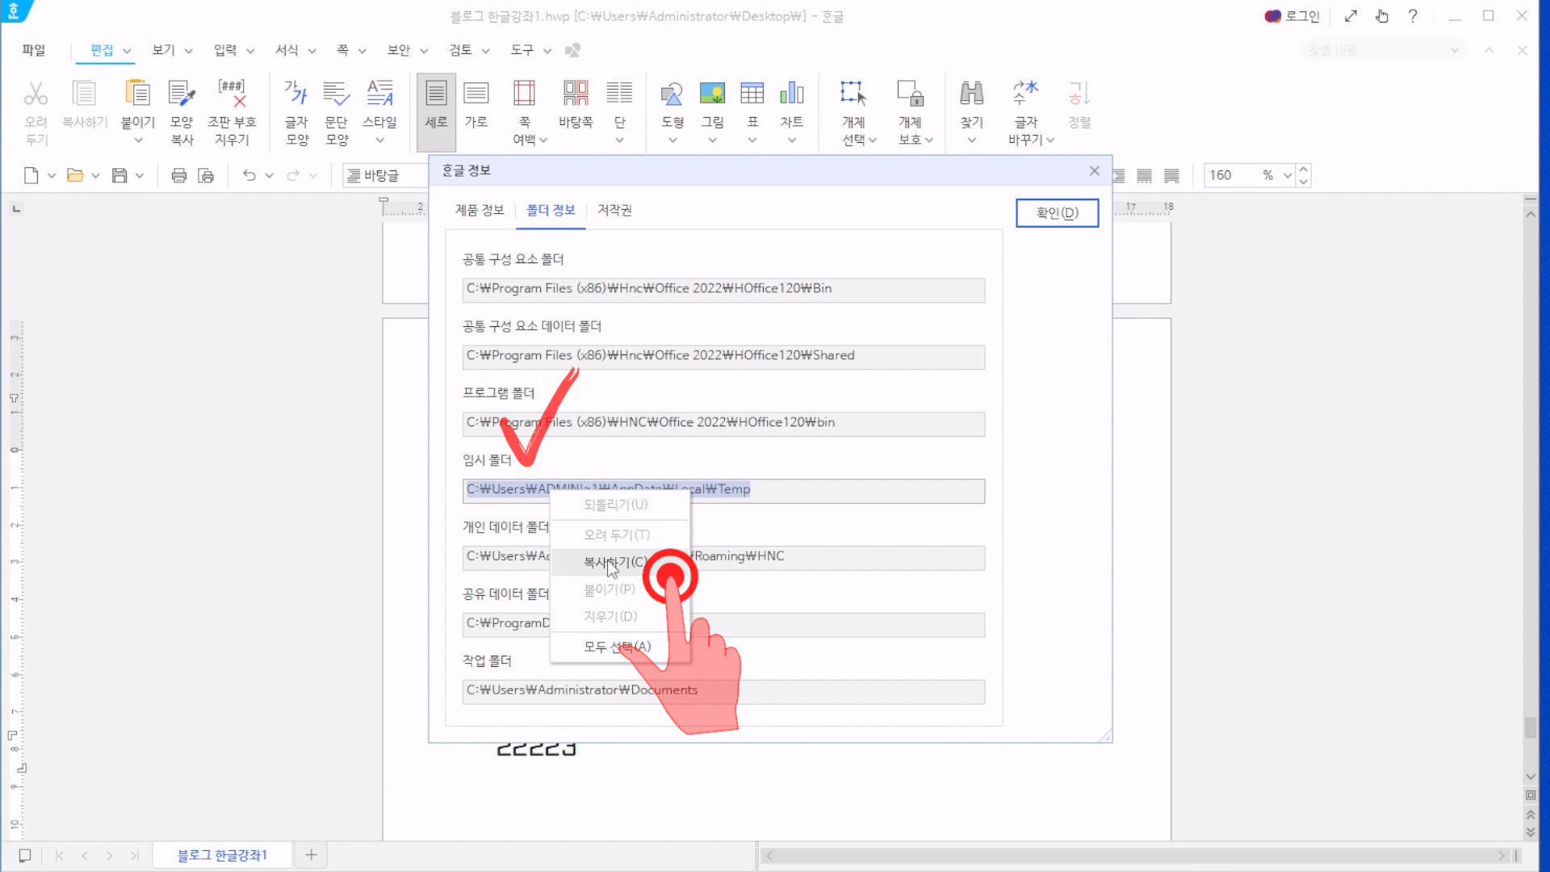Click the 조판 부호 지우기 icon
Image resolution: width=1550 pixels, height=872 pixels.
232,94
